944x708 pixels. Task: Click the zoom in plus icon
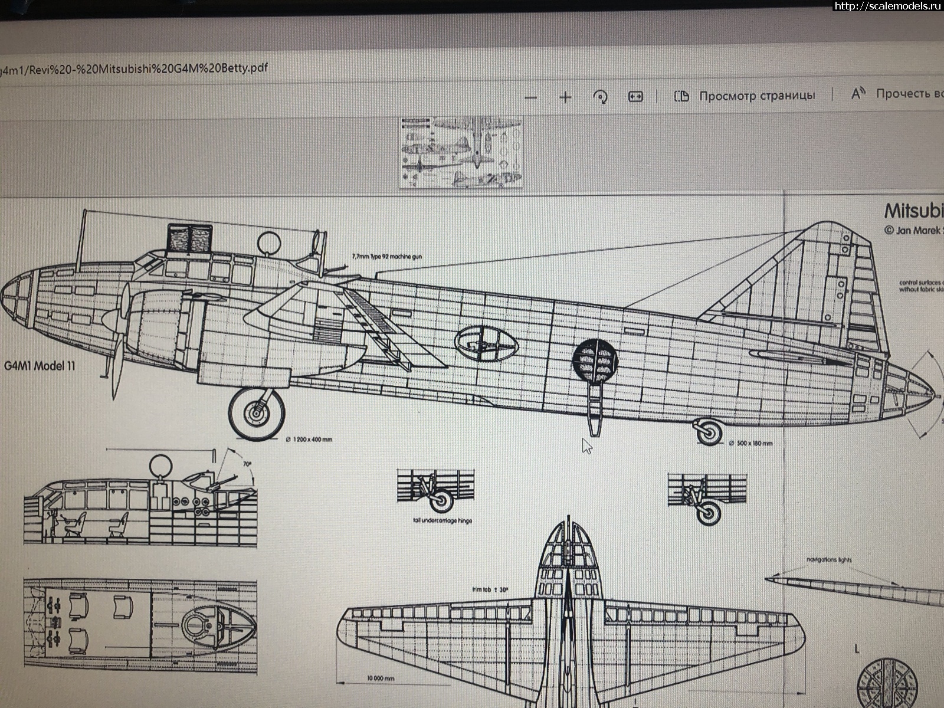tap(565, 97)
